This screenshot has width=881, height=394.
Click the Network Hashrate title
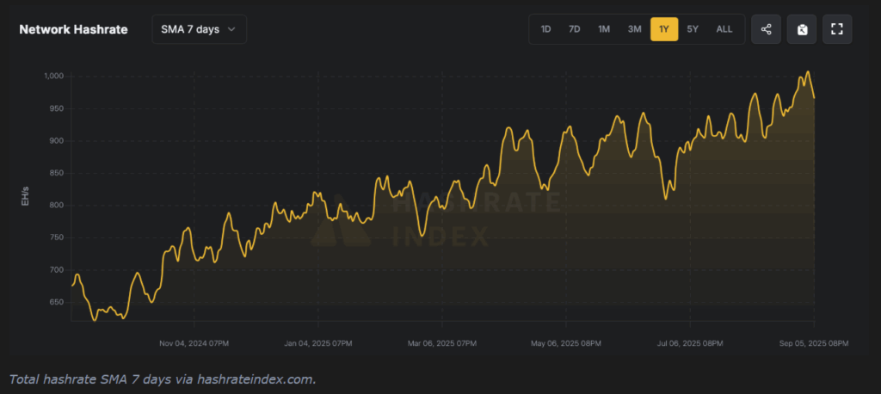pyautogui.click(x=73, y=29)
